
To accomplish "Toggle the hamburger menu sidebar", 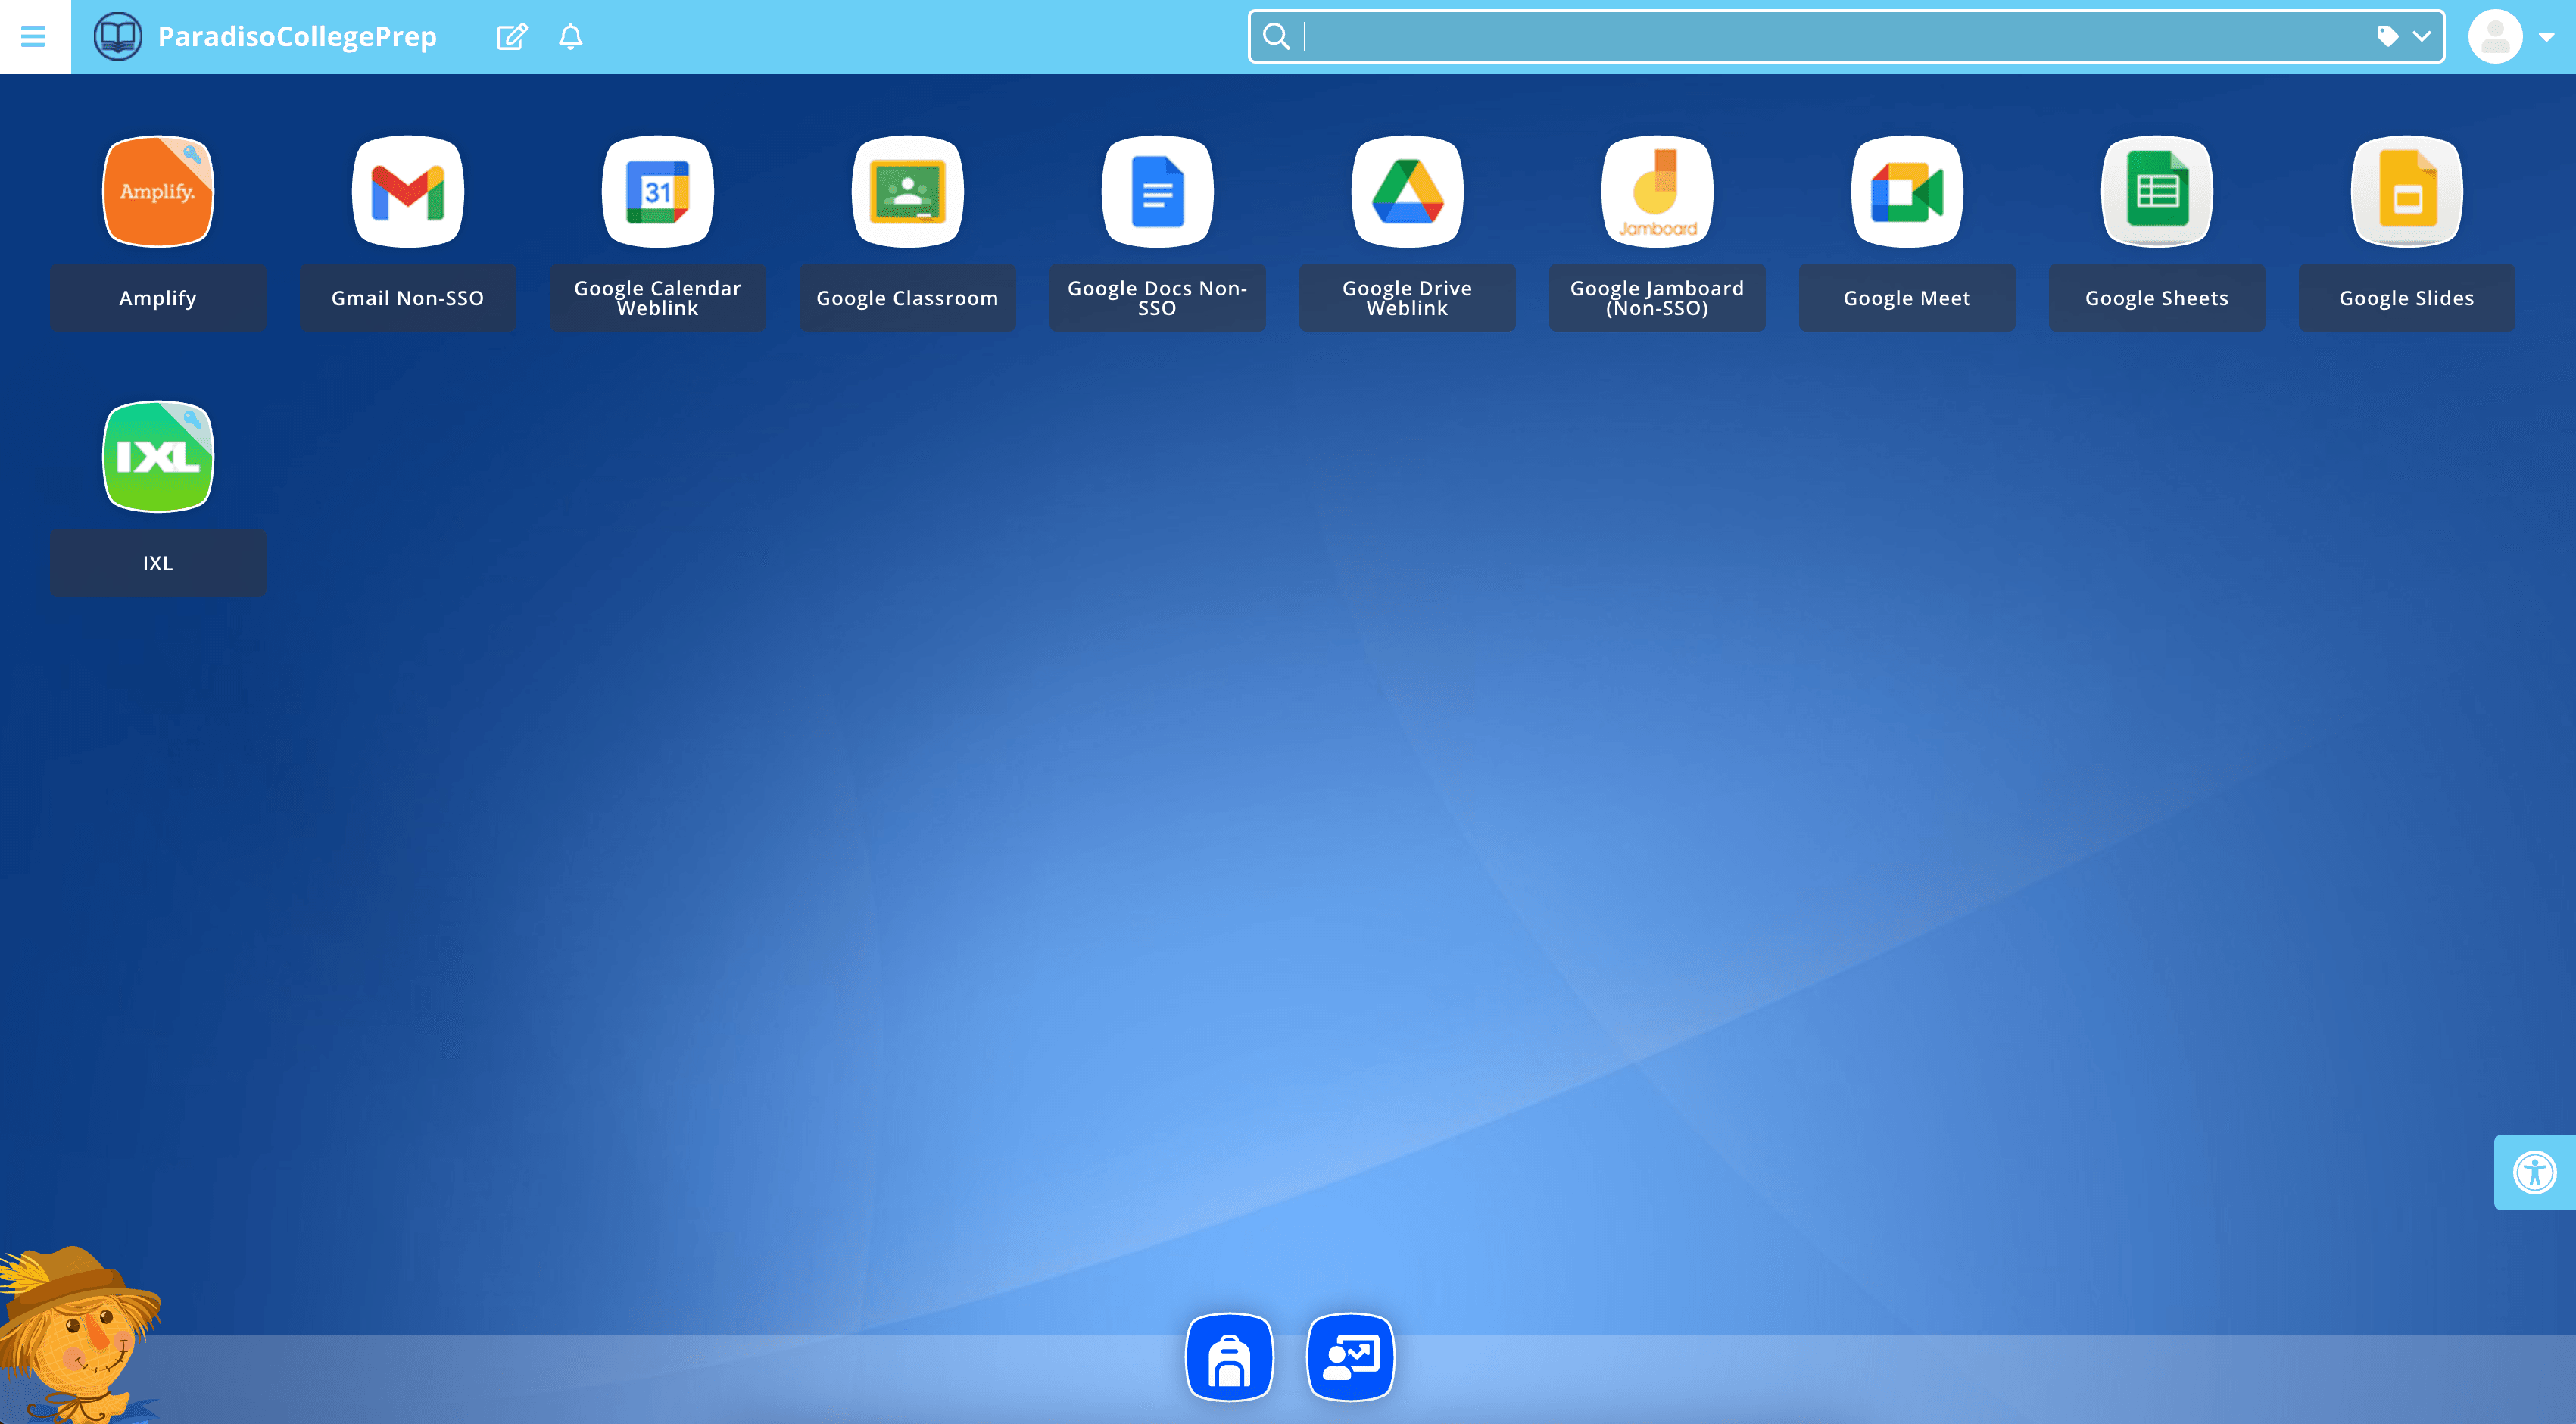I will coord(33,37).
